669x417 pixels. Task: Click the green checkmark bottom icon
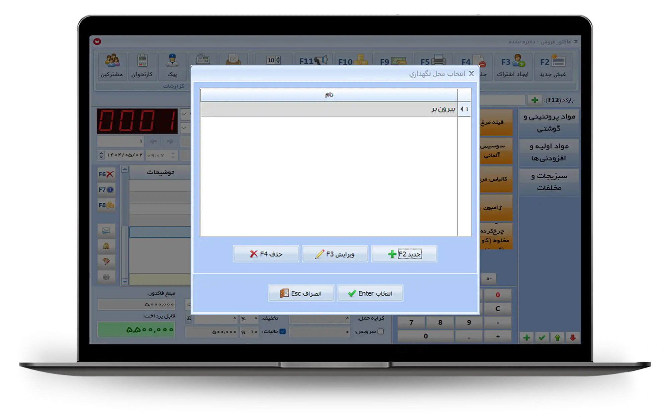coord(542,338)
